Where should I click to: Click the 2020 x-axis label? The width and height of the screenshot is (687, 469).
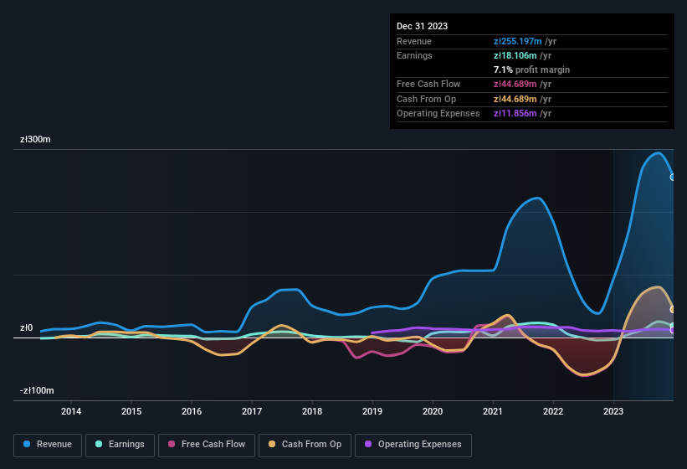[x=433, y=411]
